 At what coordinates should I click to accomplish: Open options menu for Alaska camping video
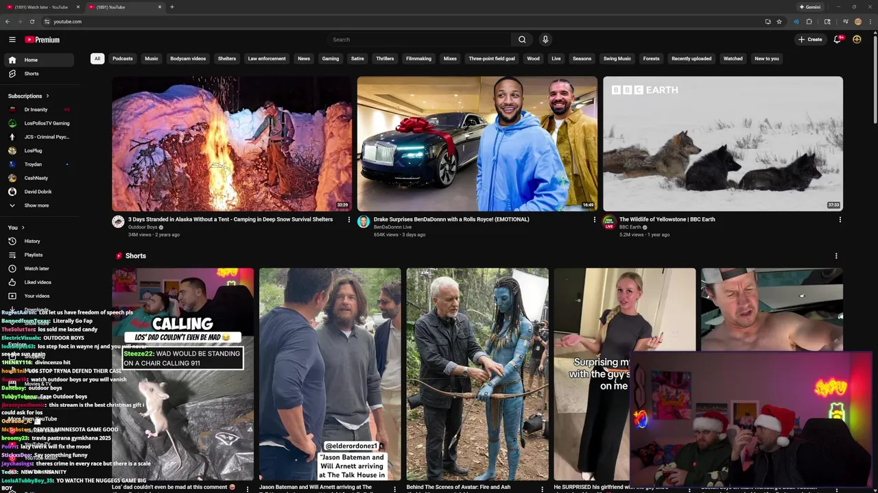(348, 220)
